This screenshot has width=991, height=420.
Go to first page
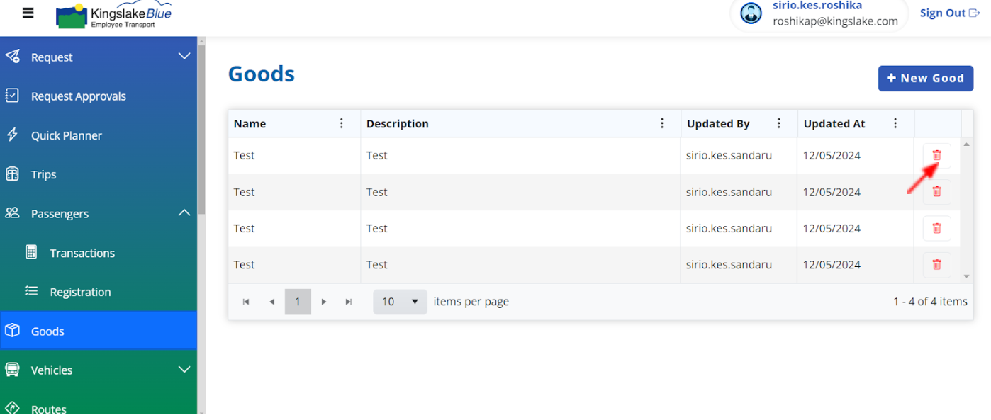pyautogui.click(x=246, y=302)
